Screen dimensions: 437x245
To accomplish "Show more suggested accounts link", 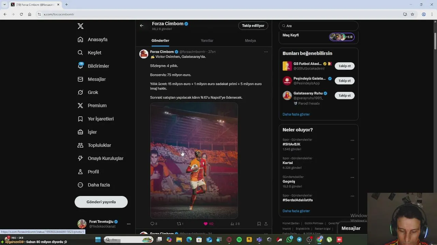I will [296, 114].
